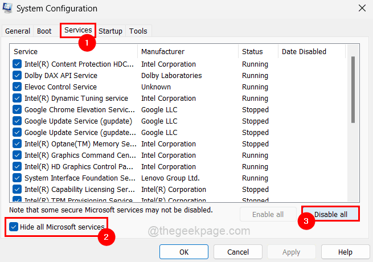This screenshot has height=262, width=373.
Task: Switch to the General tab
Action: pos(17,31)
